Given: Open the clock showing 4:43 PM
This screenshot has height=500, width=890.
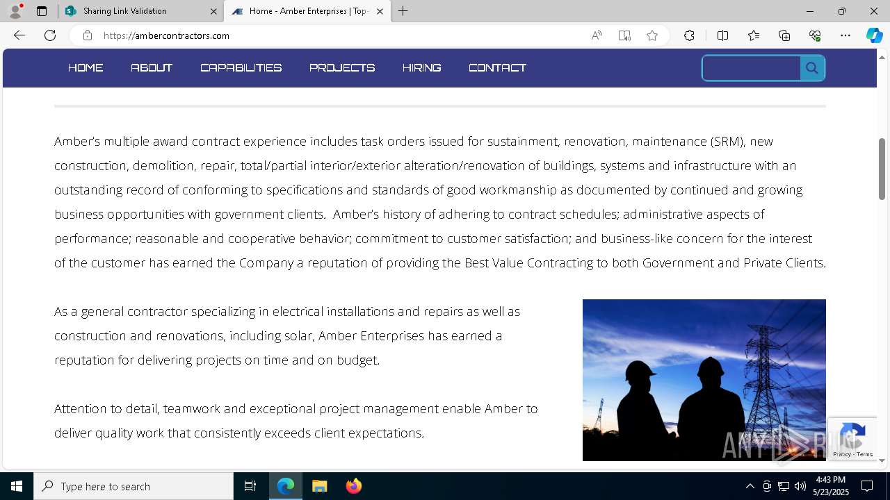Looking at the screenshot, I should point(831,485).
